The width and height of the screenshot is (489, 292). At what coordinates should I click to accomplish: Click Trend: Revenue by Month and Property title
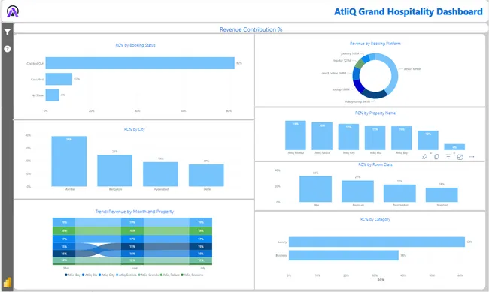point(135,212)
